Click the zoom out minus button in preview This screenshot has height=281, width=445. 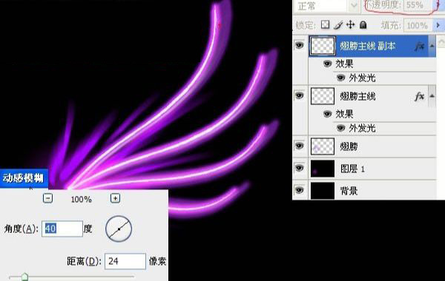pos(47,198)
